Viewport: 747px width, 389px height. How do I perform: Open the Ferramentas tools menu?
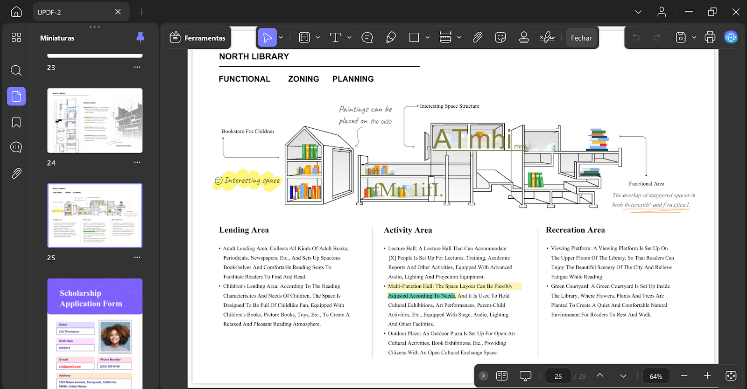[197, 38]
